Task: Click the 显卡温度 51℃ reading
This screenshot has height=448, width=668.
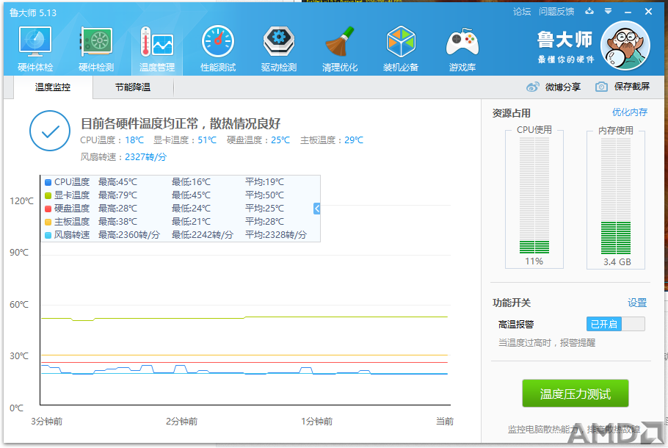Action: (x=185, y=140)
